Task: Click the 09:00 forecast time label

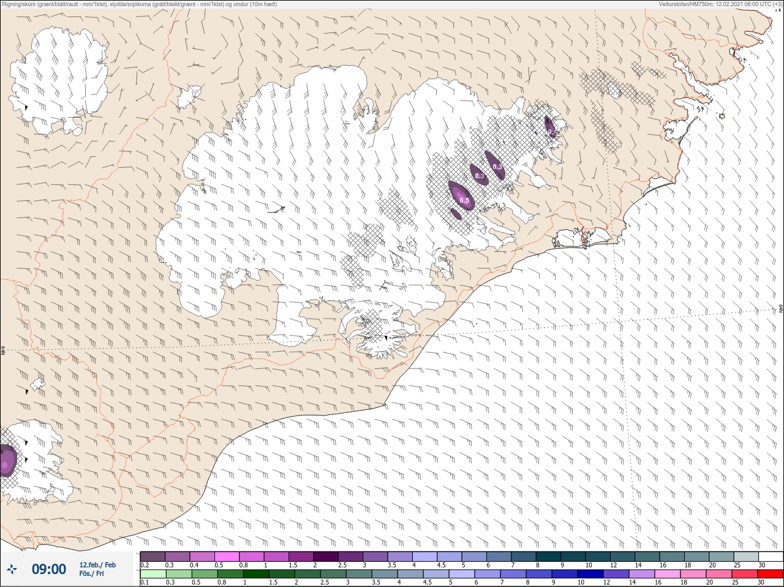Action: pos(49,569)
